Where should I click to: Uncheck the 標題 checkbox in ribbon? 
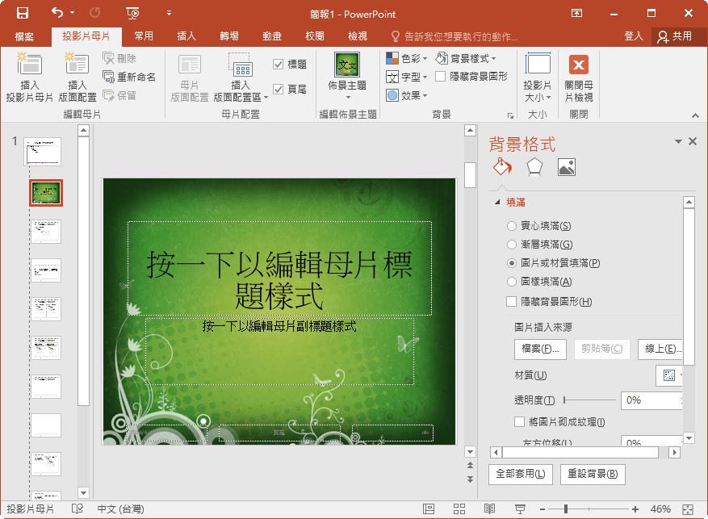(279, 64)
